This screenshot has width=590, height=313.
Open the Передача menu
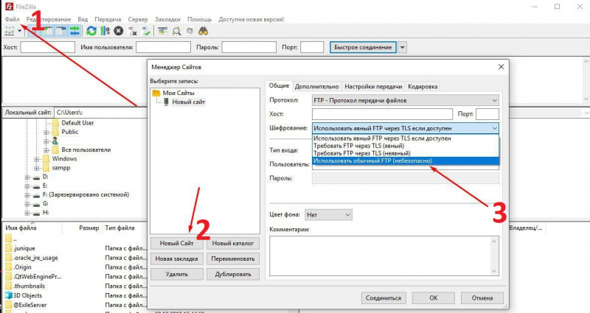click(x=108, y=19)
